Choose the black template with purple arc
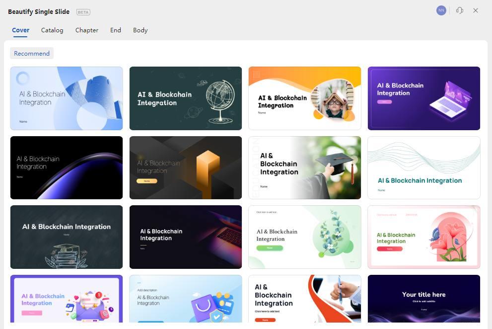The image size is (492, 329). tap(67, 167)
